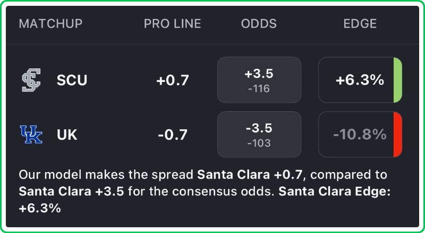Open the UK -10.8% edge box
This screenshot has width=425, height=233.
coord(356,135)
